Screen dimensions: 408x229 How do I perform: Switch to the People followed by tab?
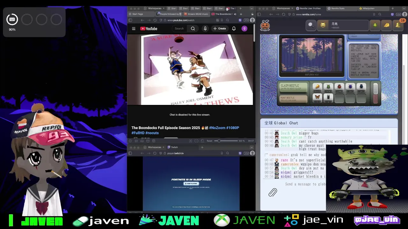pyautogui.click(x=169, y=14)
